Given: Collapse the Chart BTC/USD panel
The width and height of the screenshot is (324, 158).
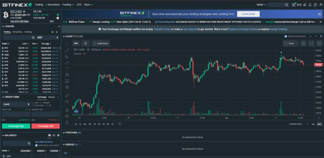Looking at the screenshot, I should coord(64,36).
